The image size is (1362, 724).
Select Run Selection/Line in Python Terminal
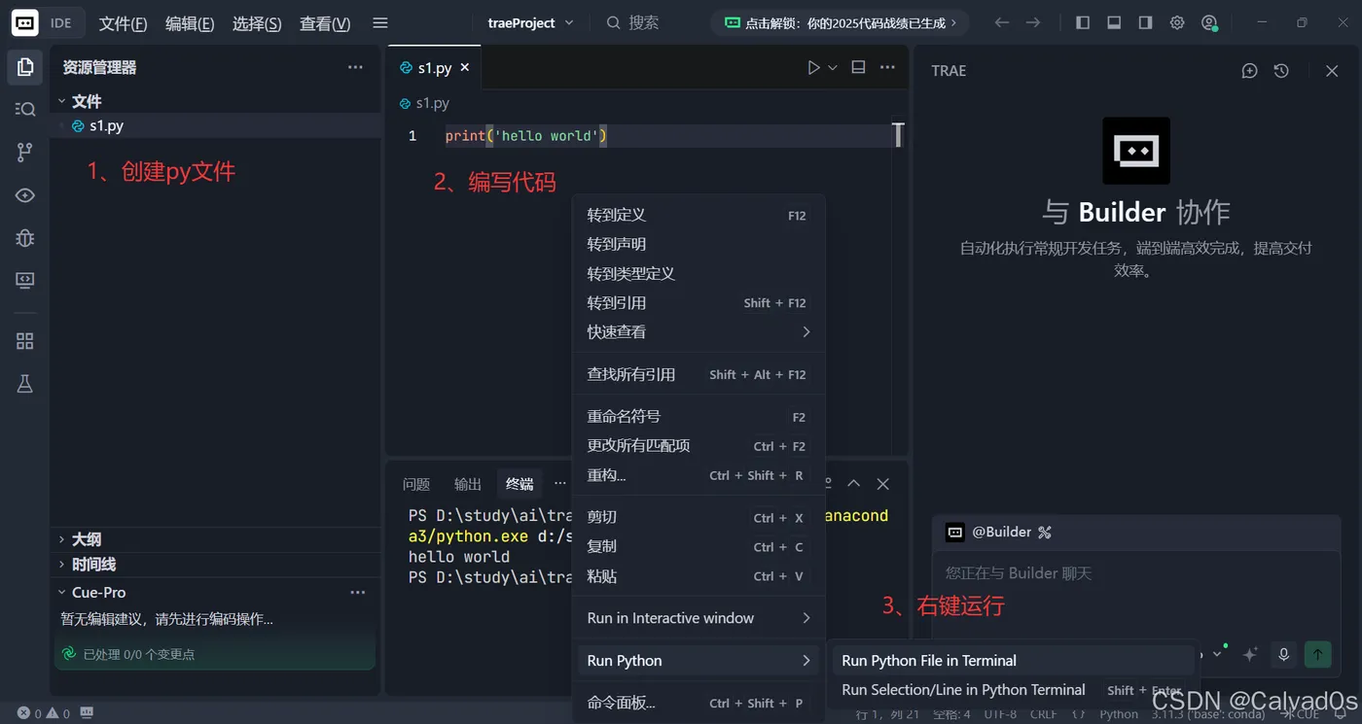click(x=1013, y=689)
